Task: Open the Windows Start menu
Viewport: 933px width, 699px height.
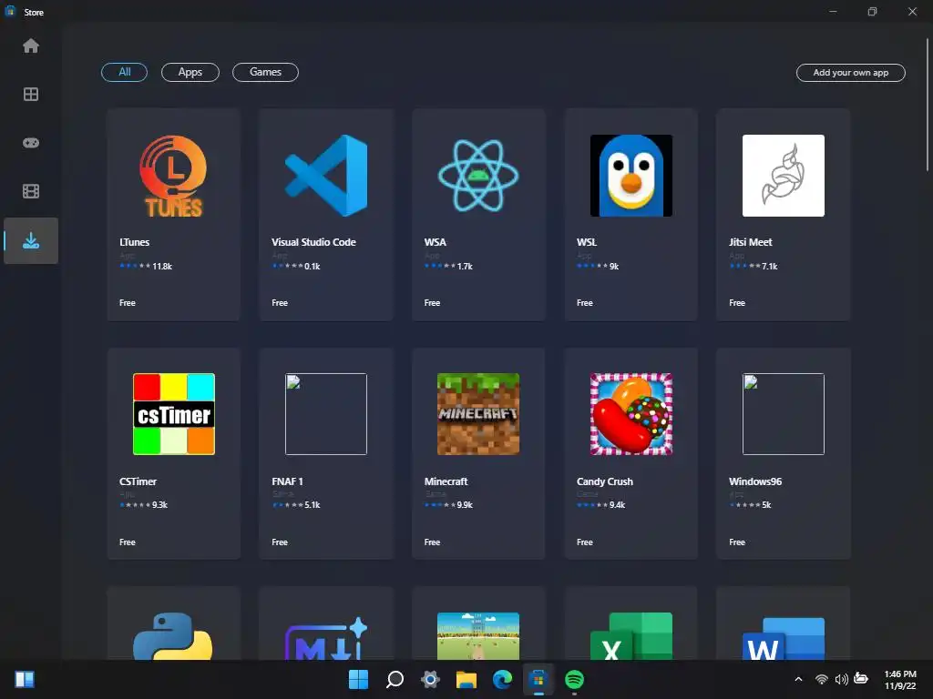Action: 358,679
